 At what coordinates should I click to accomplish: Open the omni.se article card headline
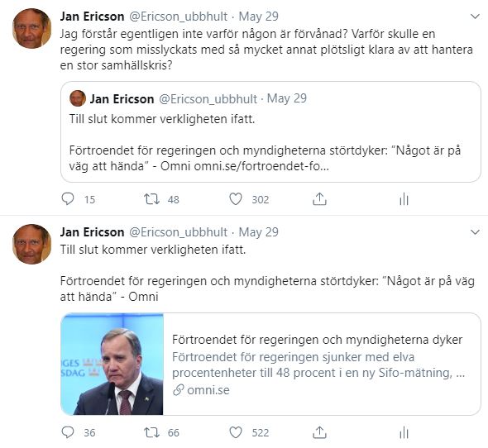coord(317,340)
